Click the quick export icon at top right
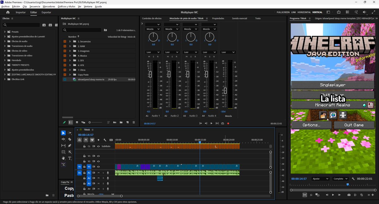379x204 pixels. (x=339, y=12)
